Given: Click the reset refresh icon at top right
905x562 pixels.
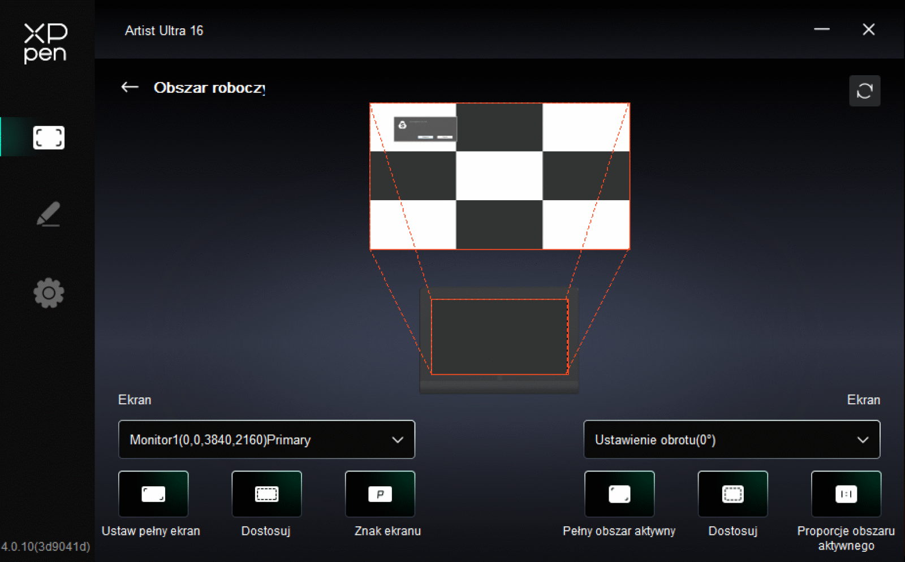Looking at the screenshot, I should 864,91.
